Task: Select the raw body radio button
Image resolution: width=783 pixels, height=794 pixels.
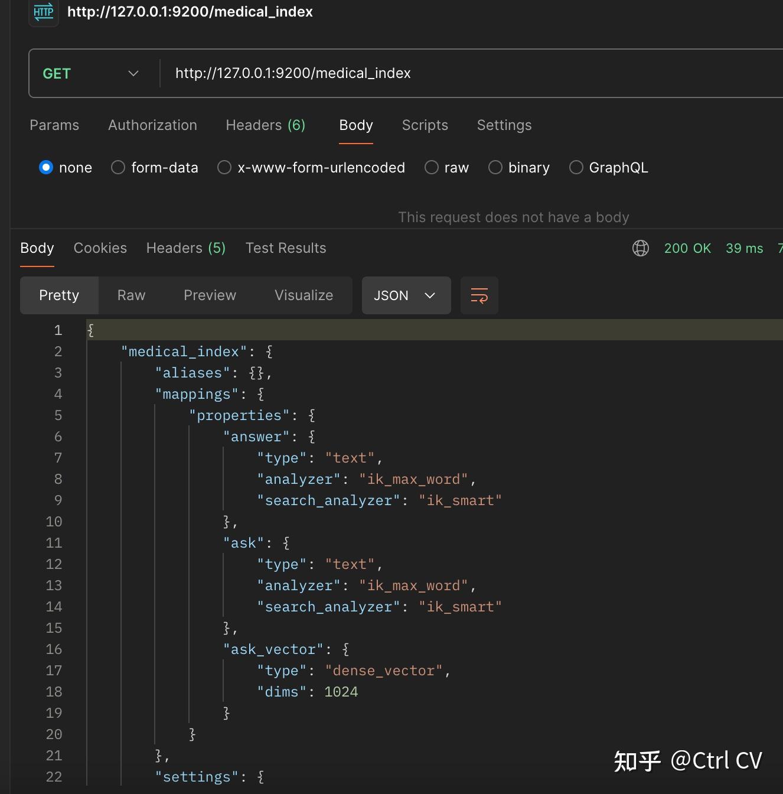Action: tap(432, 168)
